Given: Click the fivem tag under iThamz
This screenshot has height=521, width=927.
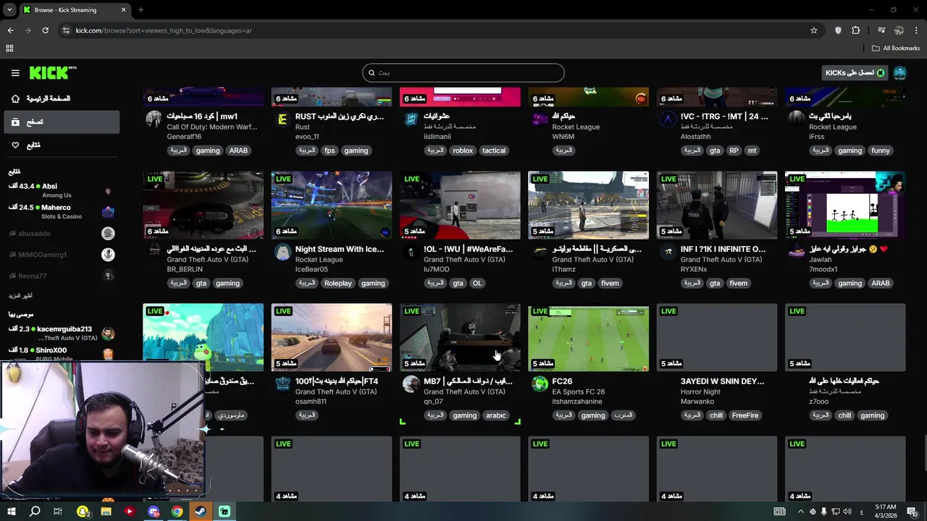Looking at the screenshot, I should point(610,283).
